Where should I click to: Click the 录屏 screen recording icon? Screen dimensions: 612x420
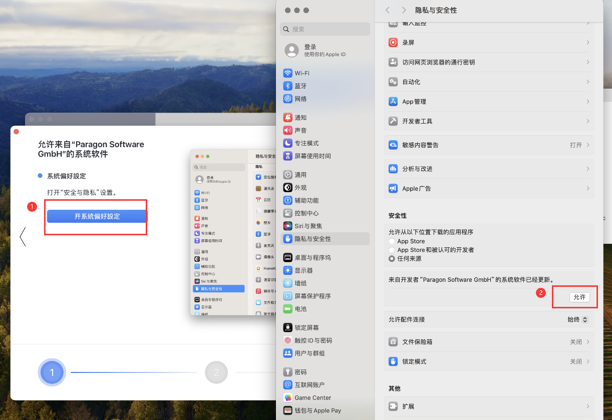(393, 43)
